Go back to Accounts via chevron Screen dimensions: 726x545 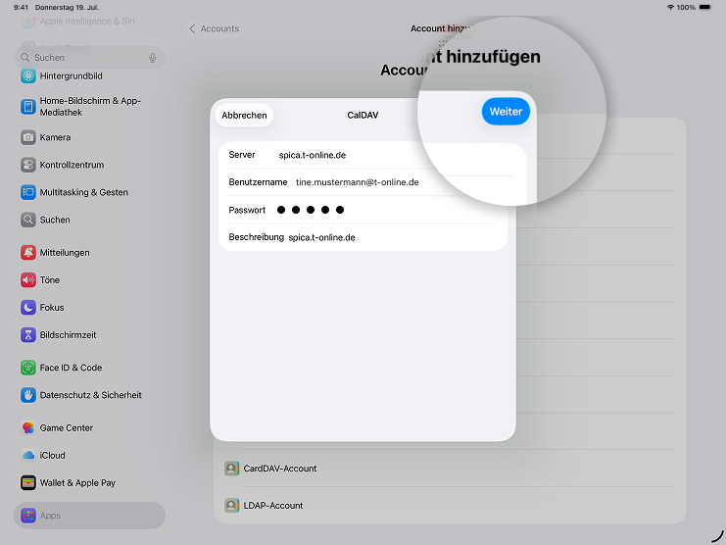(x=193, y=29)
